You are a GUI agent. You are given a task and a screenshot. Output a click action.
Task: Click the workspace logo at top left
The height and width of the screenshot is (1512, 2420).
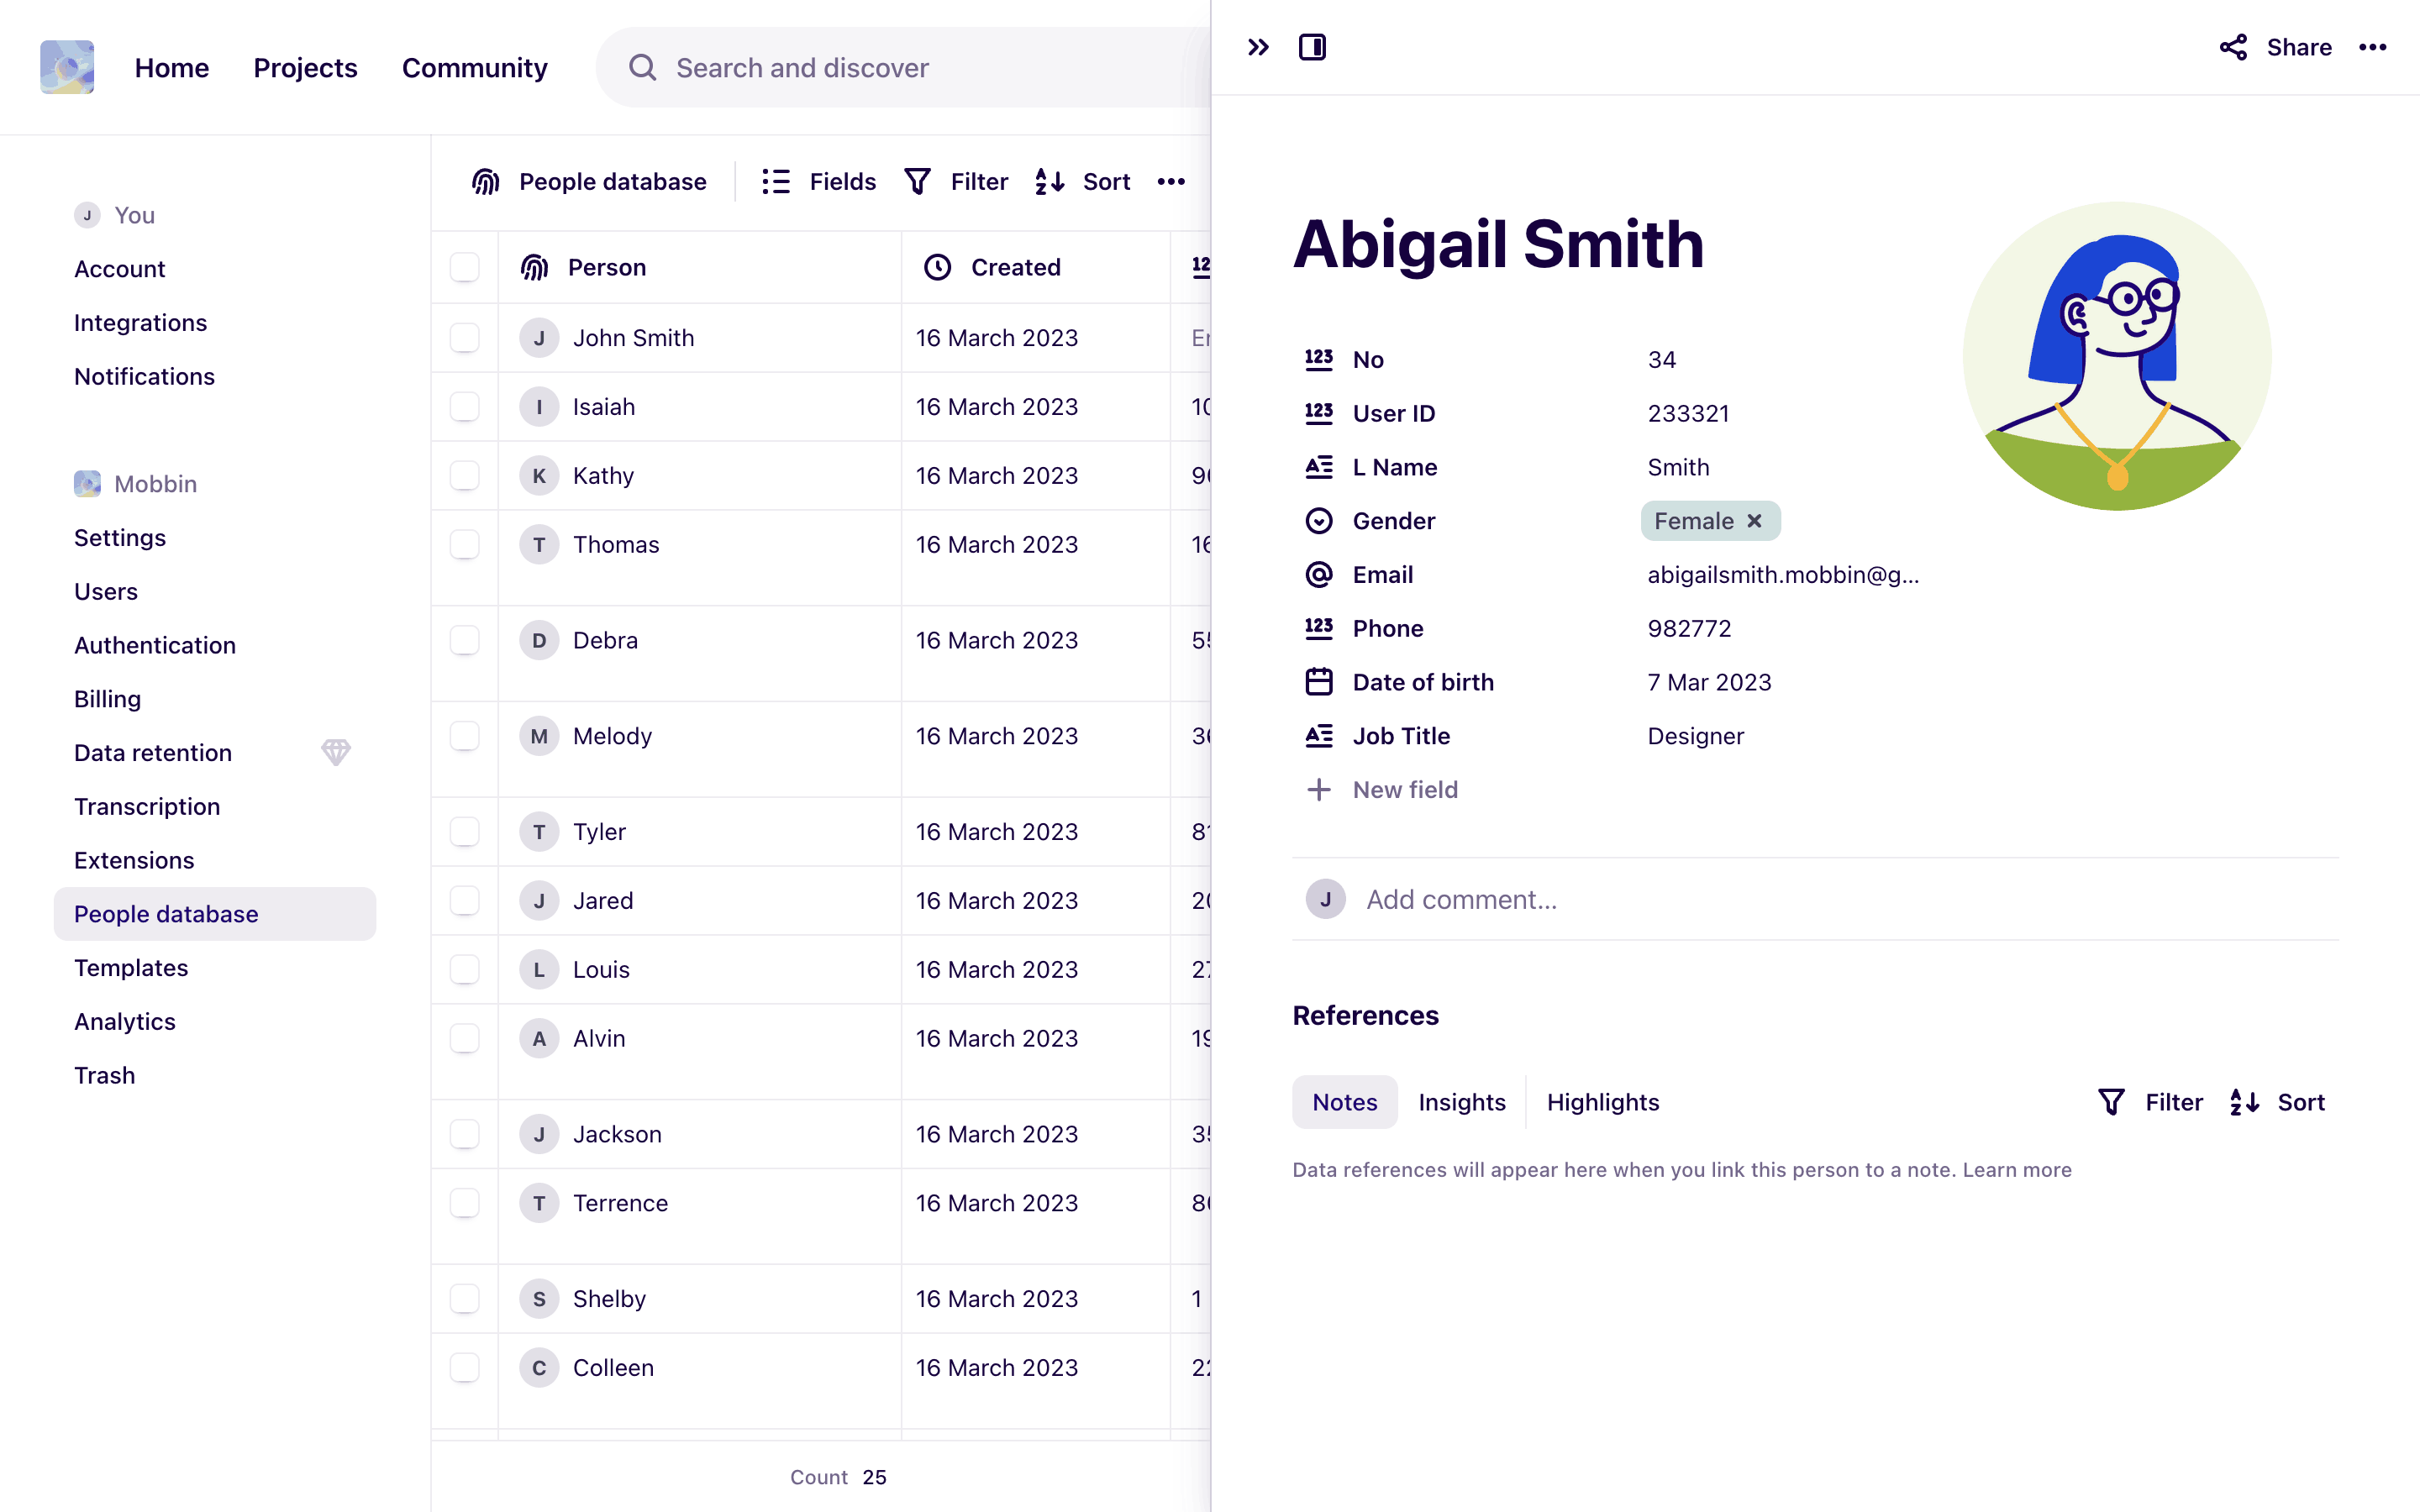(x=67, y=67)
